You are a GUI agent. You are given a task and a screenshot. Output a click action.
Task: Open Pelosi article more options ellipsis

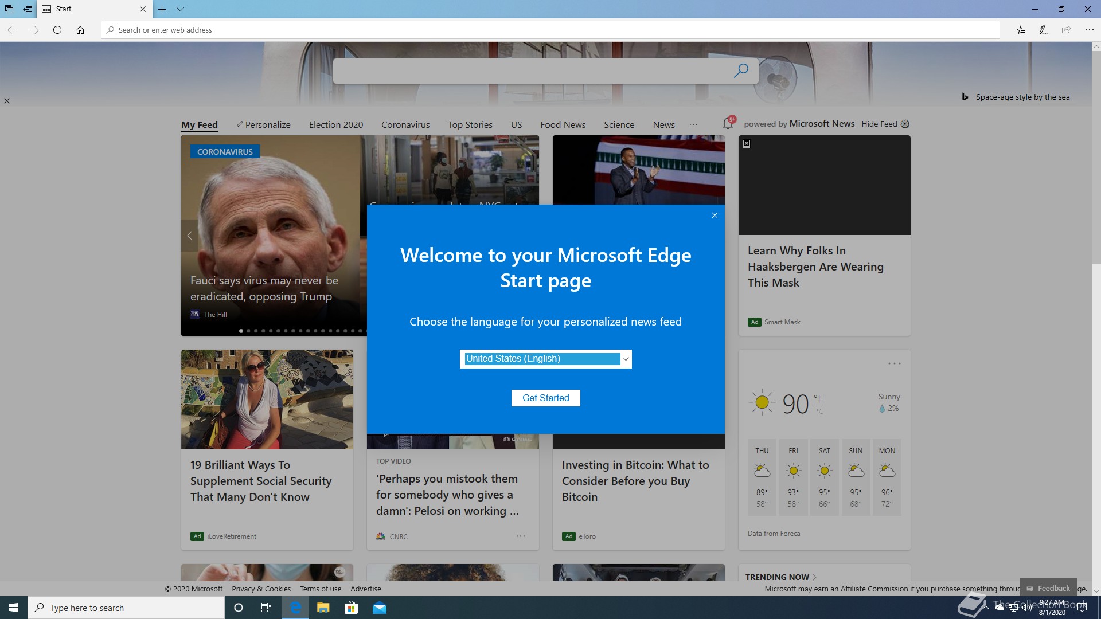pyautogui.click(x=521, y=536)
